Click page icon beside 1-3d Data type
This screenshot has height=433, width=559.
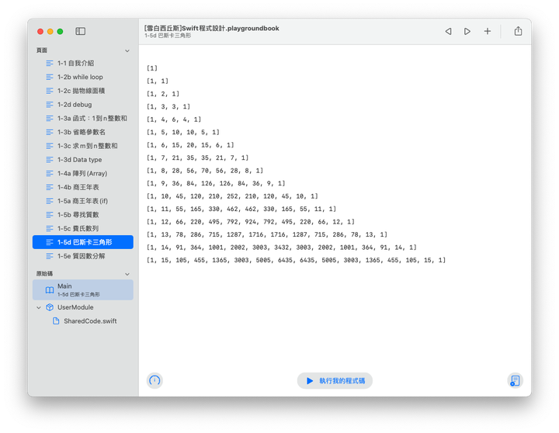[50, 160]
